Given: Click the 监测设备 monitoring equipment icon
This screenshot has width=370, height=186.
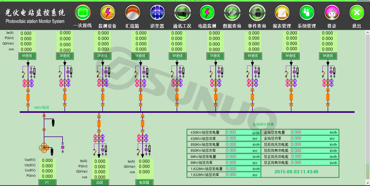Looking at the screenshot, I should [108, 13].
